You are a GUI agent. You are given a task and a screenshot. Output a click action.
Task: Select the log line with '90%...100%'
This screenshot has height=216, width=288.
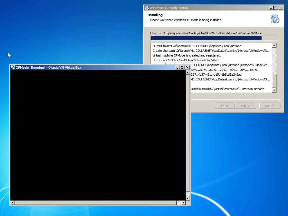pos(224,70)
